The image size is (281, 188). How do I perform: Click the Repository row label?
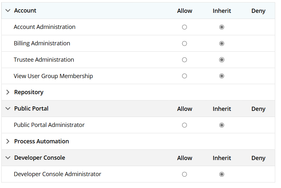tap(29, 92)
